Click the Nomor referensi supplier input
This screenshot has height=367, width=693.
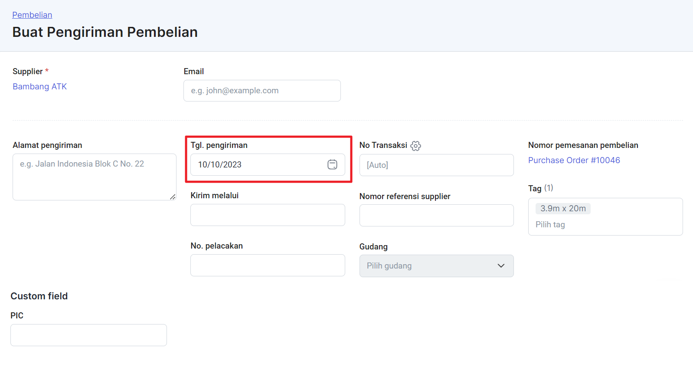click(436, 216)
